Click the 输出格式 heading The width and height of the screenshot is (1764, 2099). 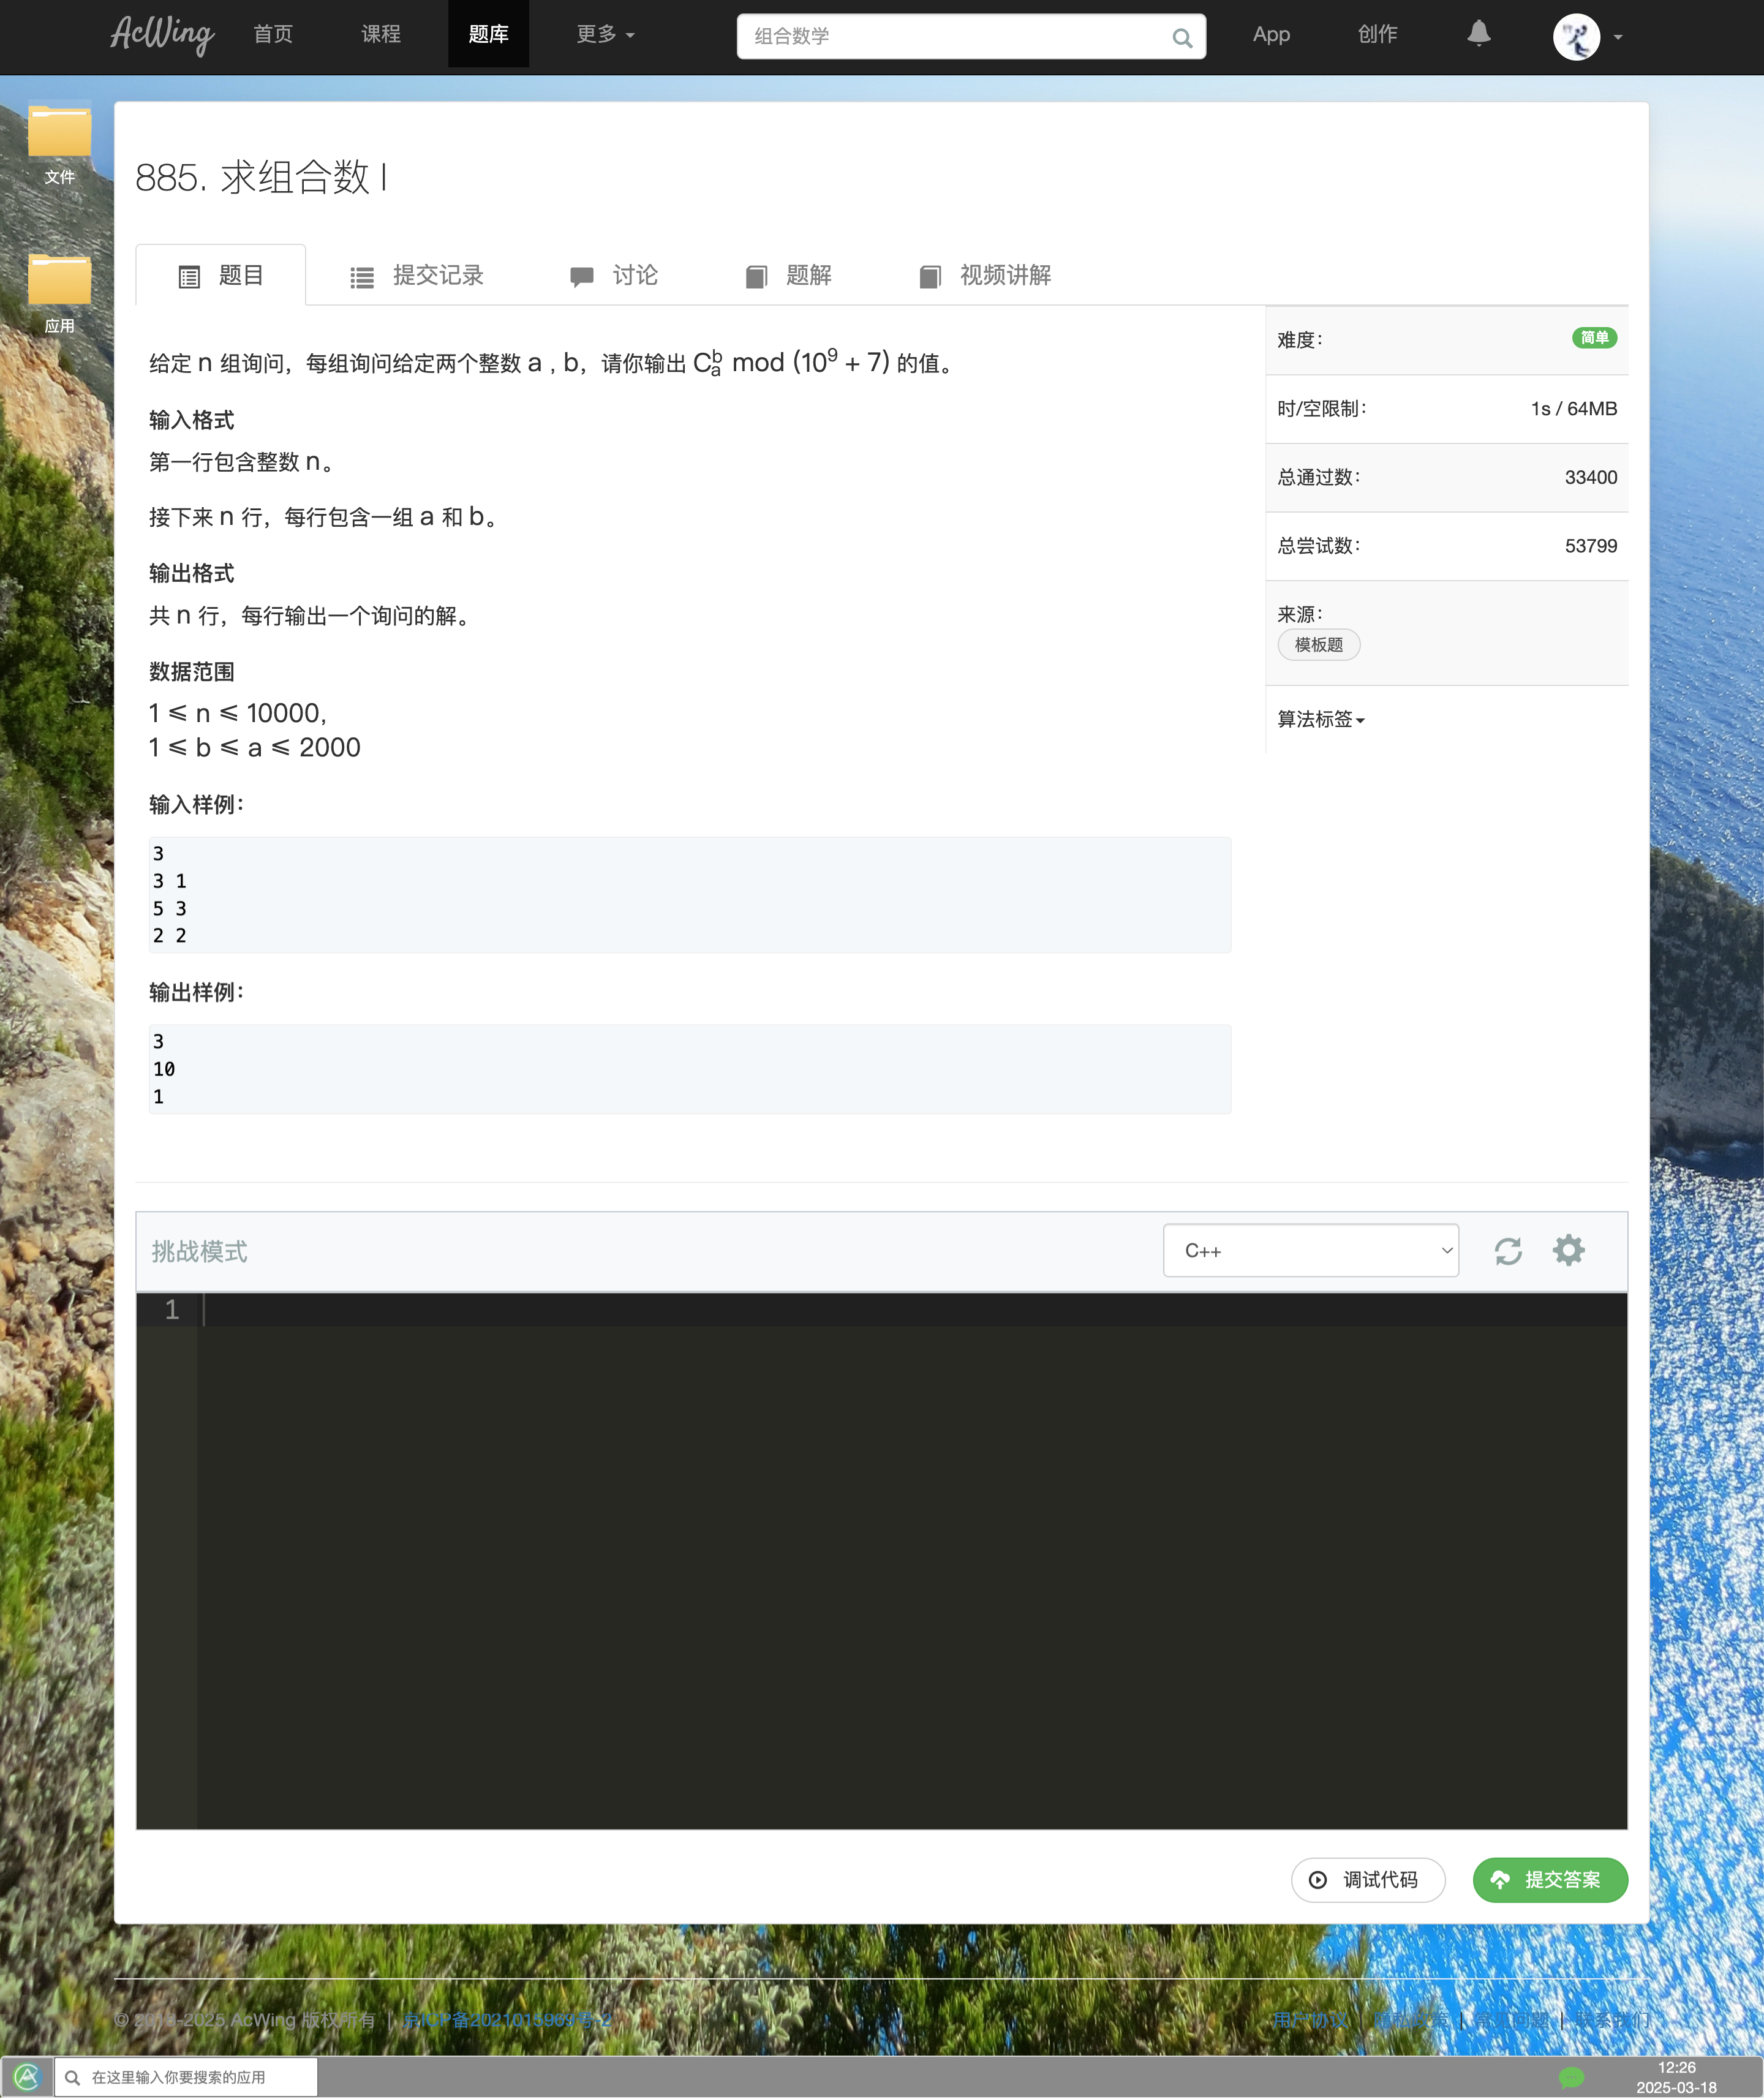pyautogui.click(x=191, y=573)
